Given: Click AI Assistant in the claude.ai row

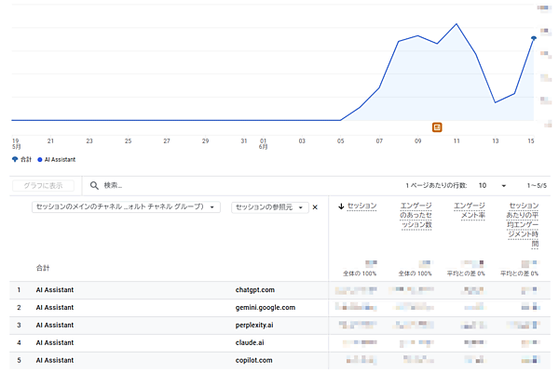Looking at the screenshot, I should [x=55, y=342].
